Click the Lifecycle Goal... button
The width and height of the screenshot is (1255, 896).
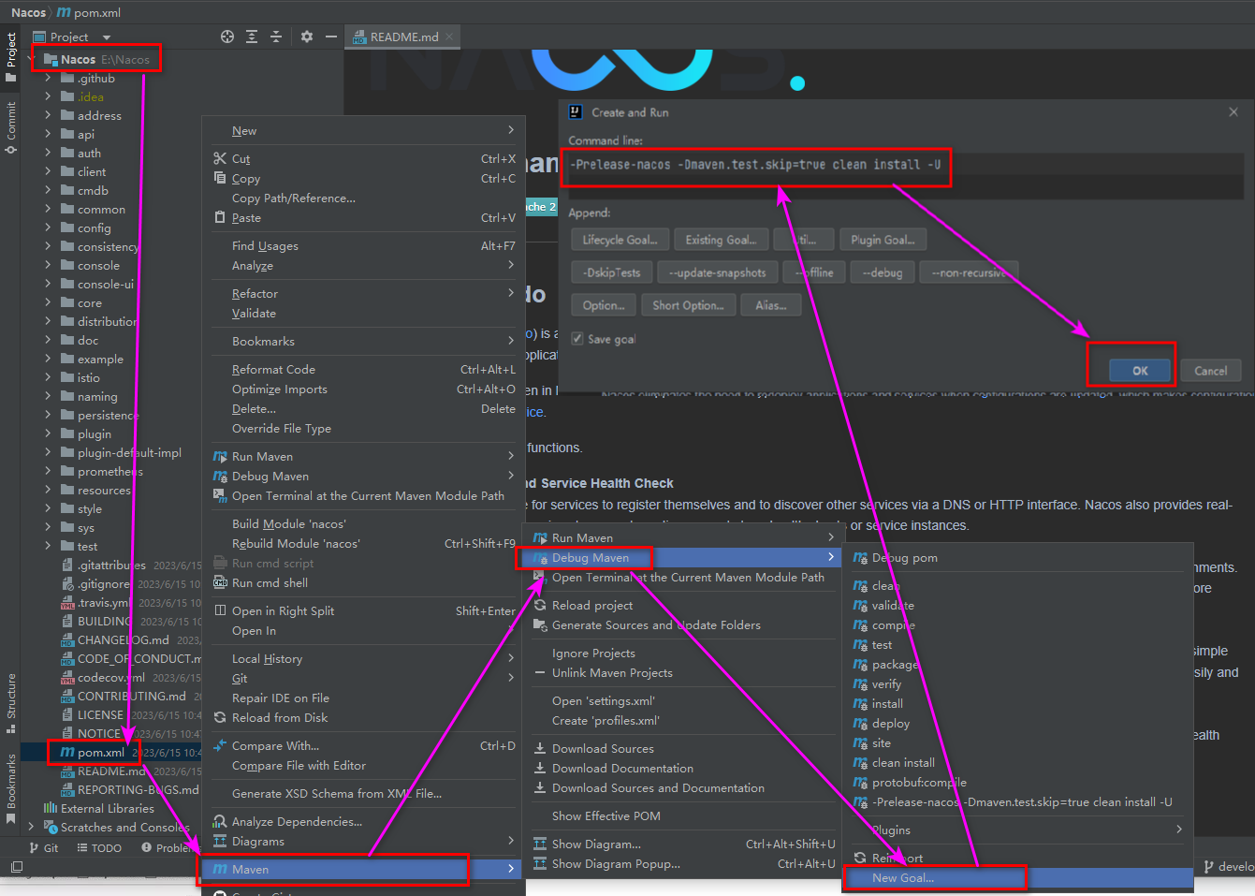pos(620,240)
